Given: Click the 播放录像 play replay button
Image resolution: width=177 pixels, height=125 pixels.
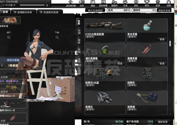Looking at the screenshot, I should (163, 122).
